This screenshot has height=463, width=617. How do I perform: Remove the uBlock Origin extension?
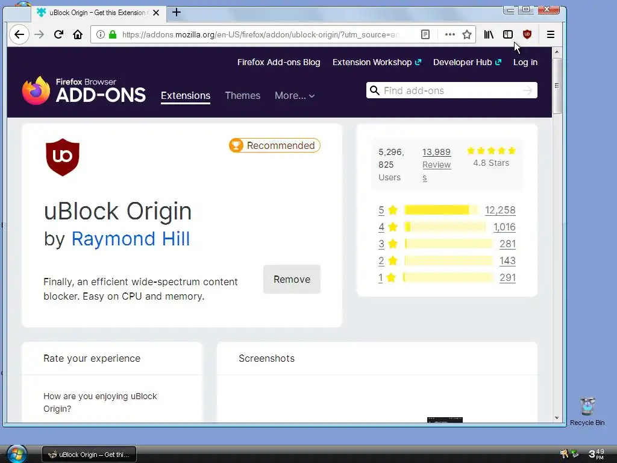click(x=292, y=279)
